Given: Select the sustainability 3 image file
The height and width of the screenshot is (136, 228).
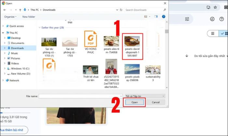Looking at the screenshot, I should pos(153,73).
